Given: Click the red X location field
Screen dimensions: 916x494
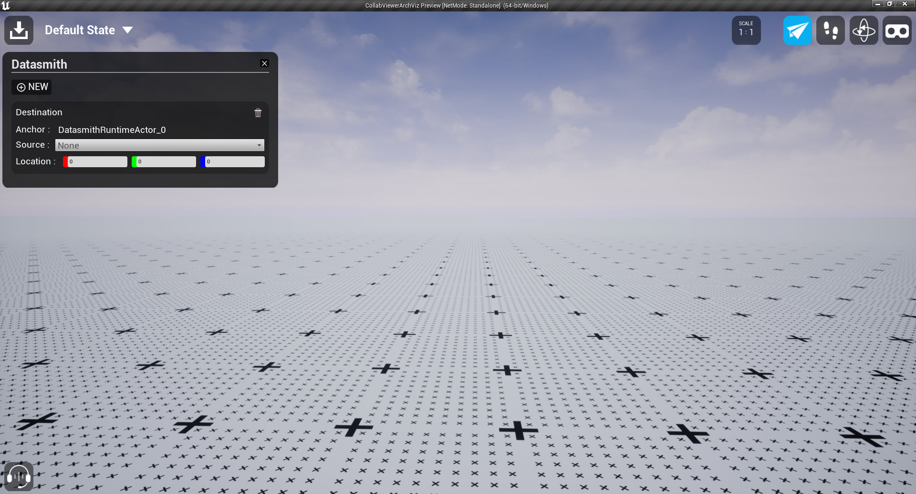Looking at the screenshot, I should coord(95,161).
